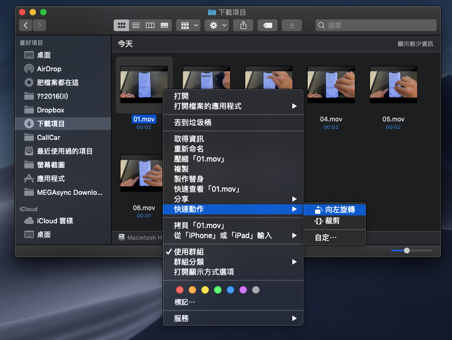Image resolution: width=452 pixels, height=340 pixels.
Task: Toggle the 使用群組 checkmark option
Action: tap(233, 252)
